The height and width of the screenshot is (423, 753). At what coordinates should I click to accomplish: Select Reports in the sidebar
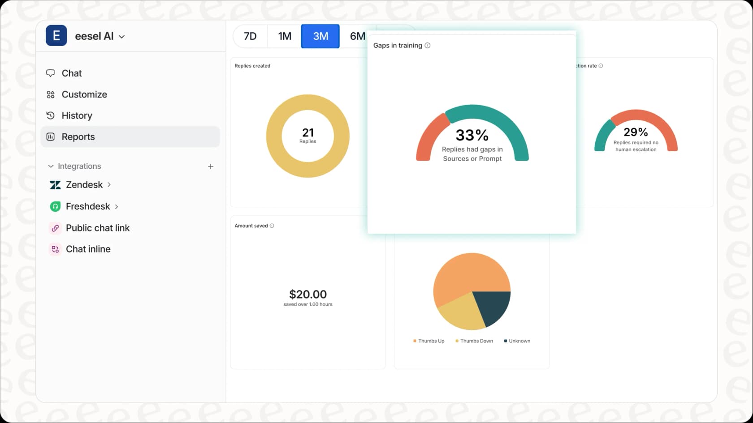click(x=130, y=137)
